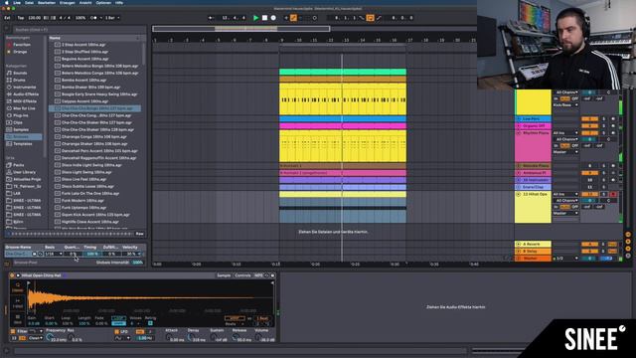Open User Library in browser places
Viewport: 636px width, 358px height.
(x=24, y=172)
